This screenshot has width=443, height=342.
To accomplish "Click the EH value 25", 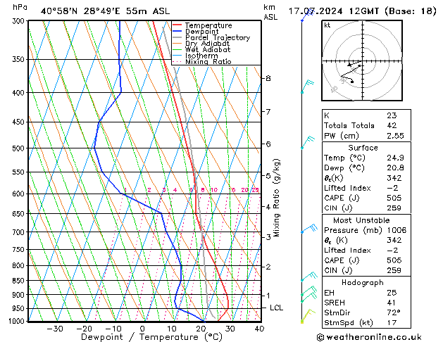I will [x=392, y=293].
